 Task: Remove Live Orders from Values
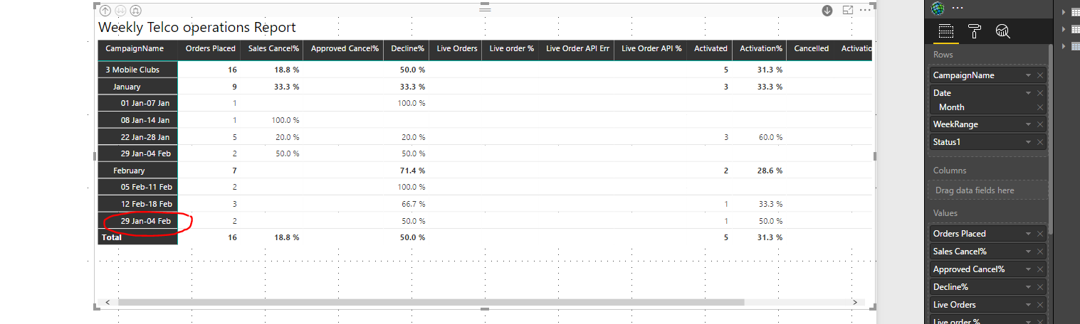point(1040,305)
